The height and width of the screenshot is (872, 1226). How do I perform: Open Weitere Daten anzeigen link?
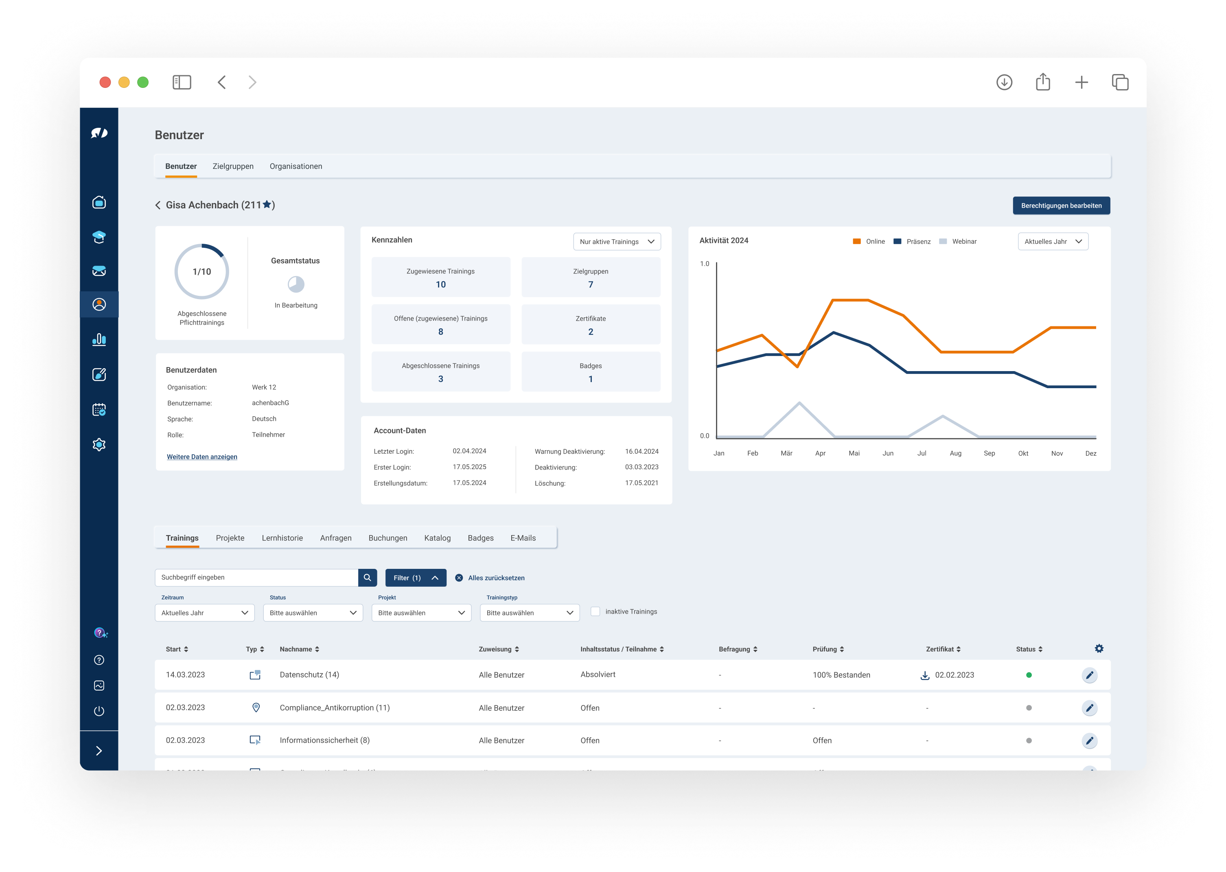(x=202, y=457)
